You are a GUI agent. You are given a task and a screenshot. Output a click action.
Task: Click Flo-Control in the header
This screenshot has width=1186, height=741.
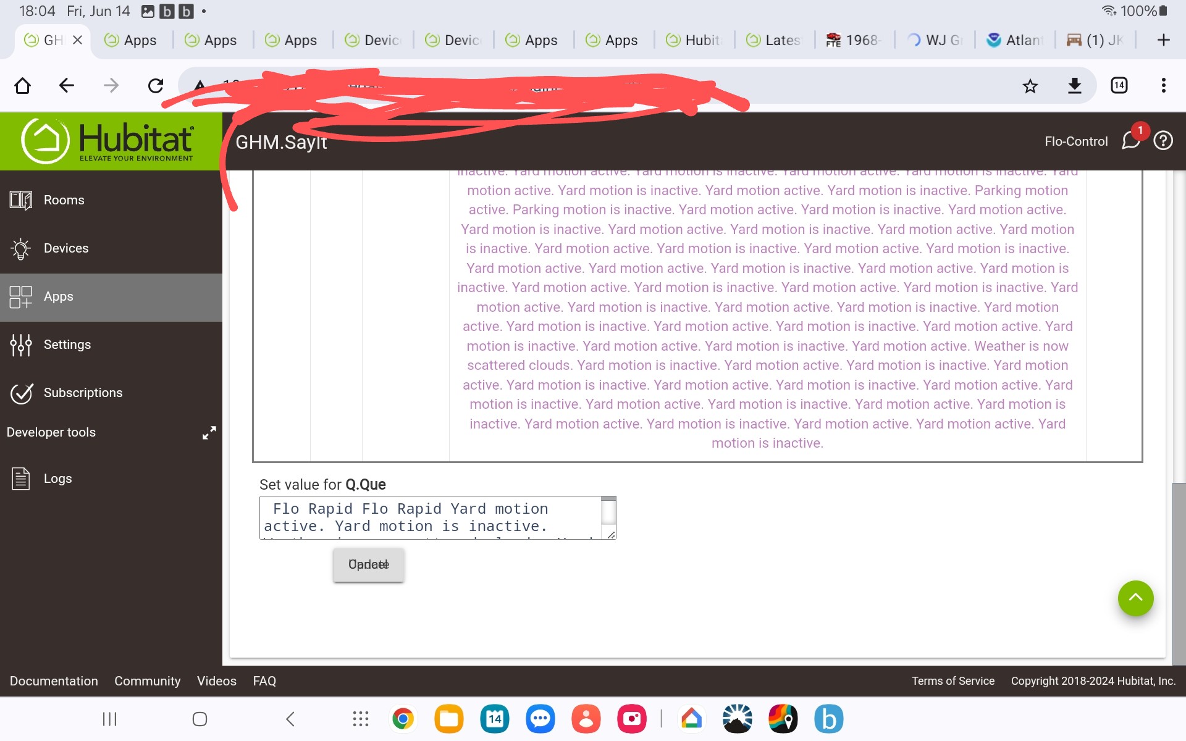pos(1075,141)
